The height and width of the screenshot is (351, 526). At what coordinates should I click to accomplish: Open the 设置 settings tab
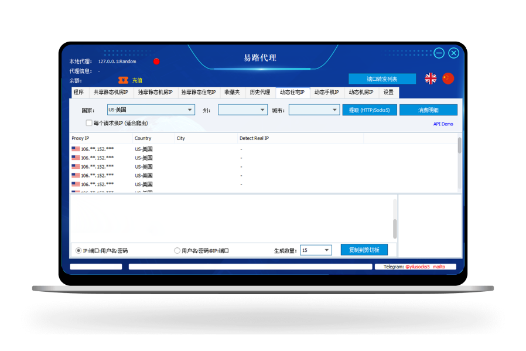388,92
